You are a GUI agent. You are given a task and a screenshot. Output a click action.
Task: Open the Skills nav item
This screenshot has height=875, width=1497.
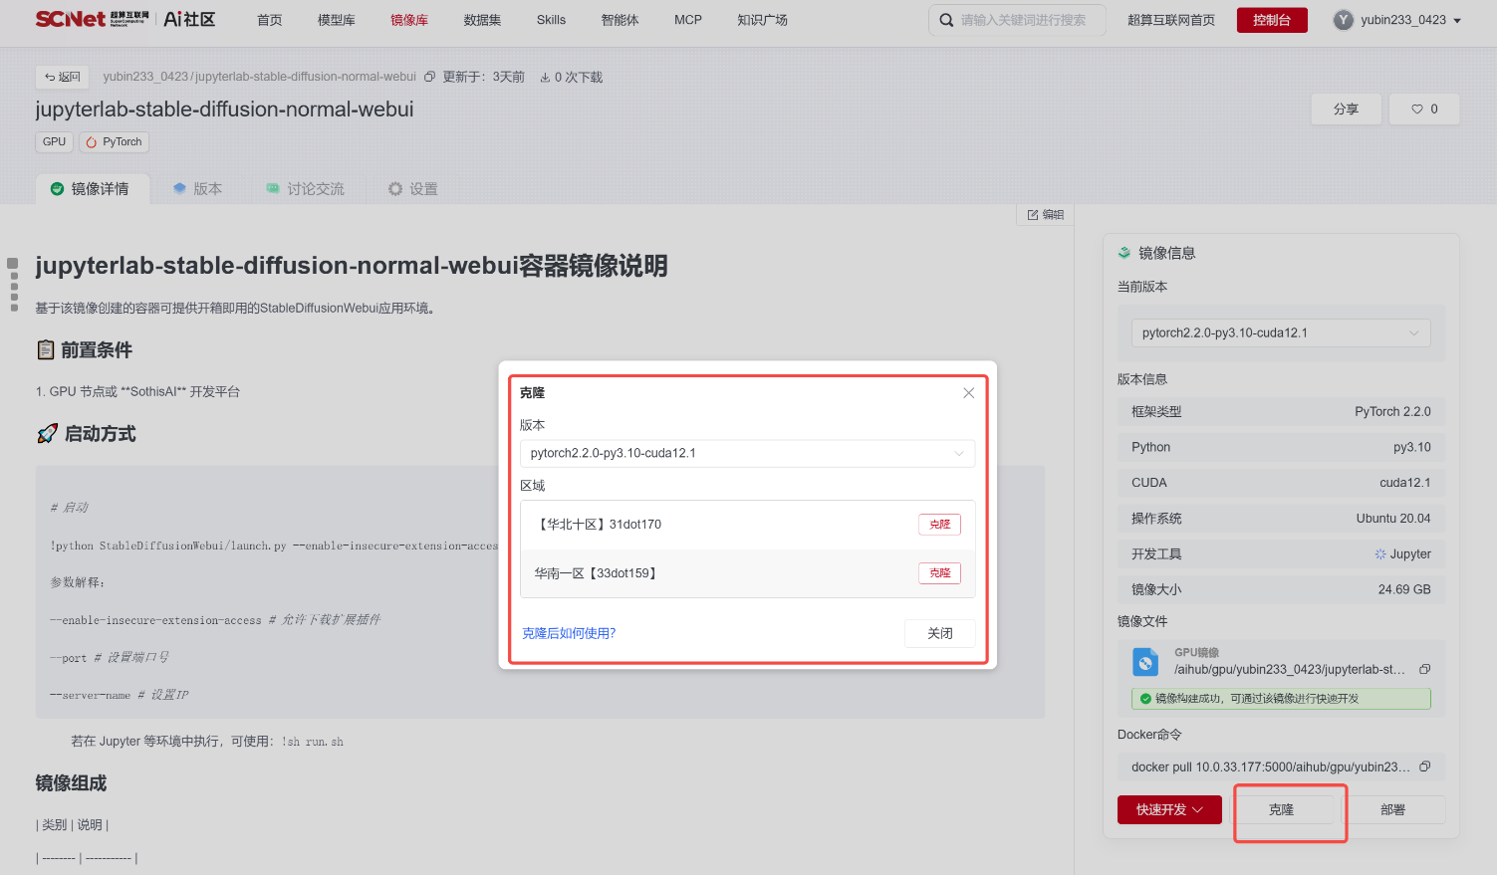[x=551, y=20]
